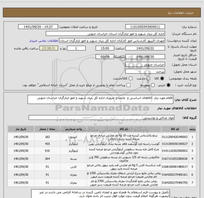Click the response deadline date 1401/09/22
This screenshot has height=198, width=204.
click(x=145, y=48)
